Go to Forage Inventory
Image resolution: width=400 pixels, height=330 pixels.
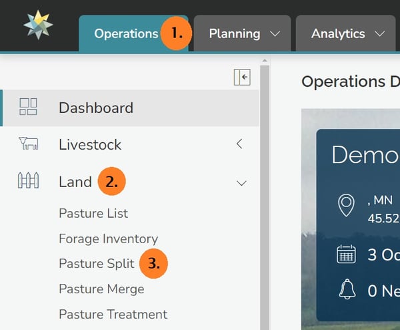pyautogui.click(x=108, y=238)
